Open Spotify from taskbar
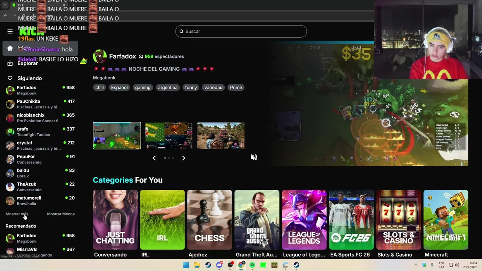 coord(252,265)
